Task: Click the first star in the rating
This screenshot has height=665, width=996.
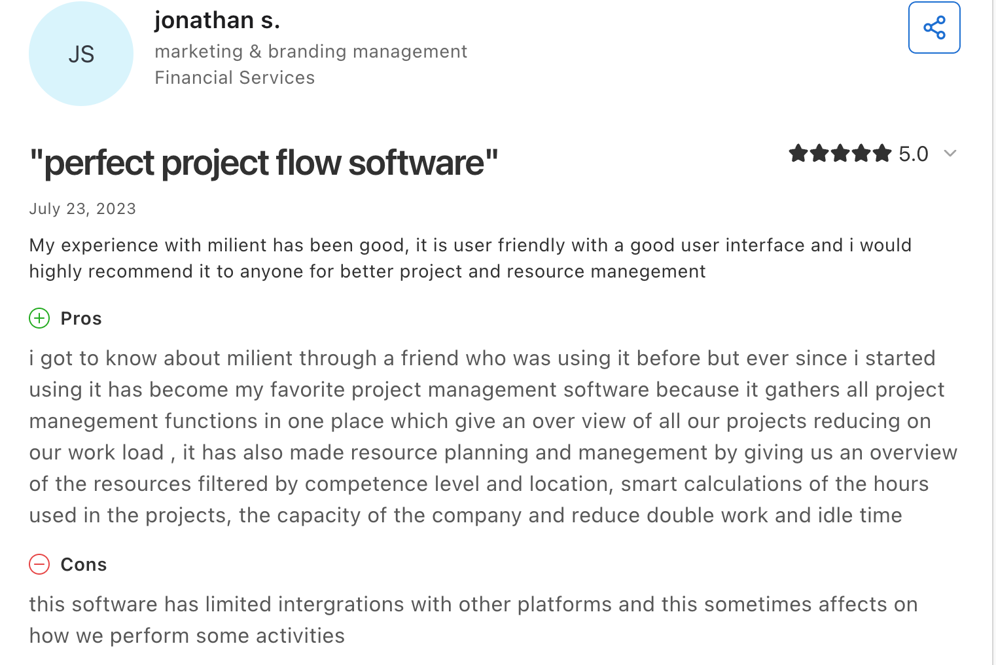Action: click(x=800, y=153)
